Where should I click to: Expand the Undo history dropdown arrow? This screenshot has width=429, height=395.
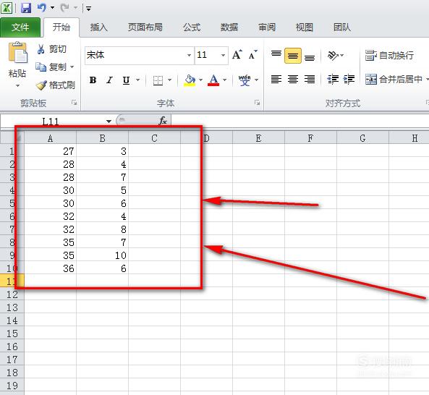point(52,8)
